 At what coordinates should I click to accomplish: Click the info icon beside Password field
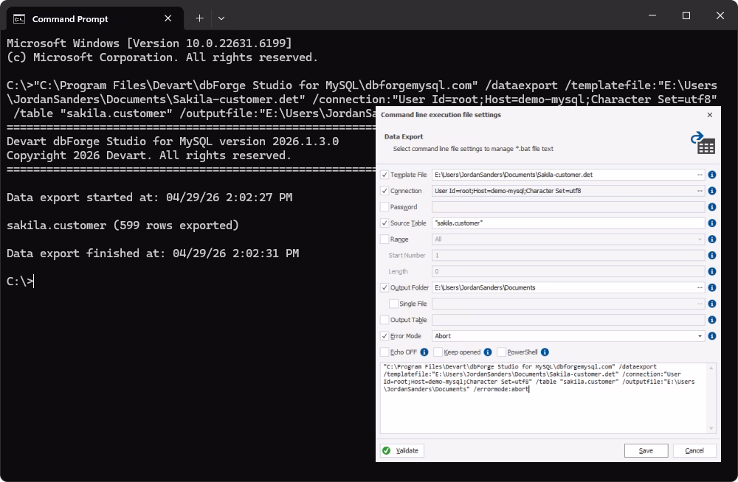[x=711, y=207]
